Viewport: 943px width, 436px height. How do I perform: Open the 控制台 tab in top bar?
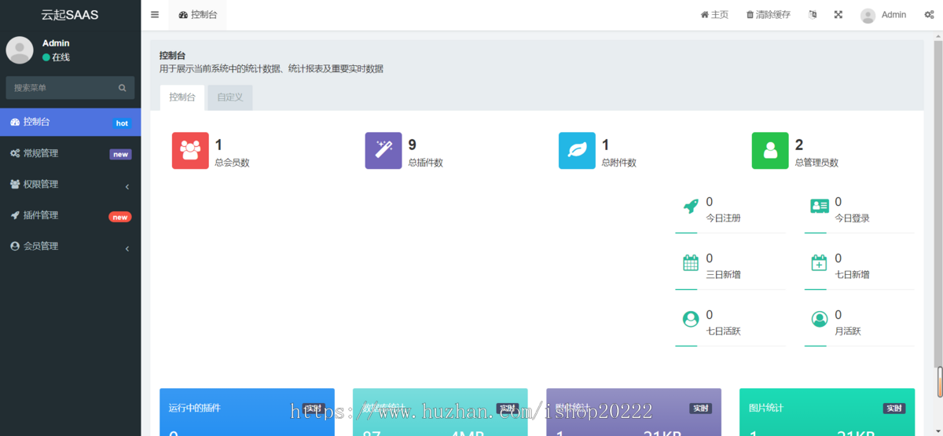(198, 15)
